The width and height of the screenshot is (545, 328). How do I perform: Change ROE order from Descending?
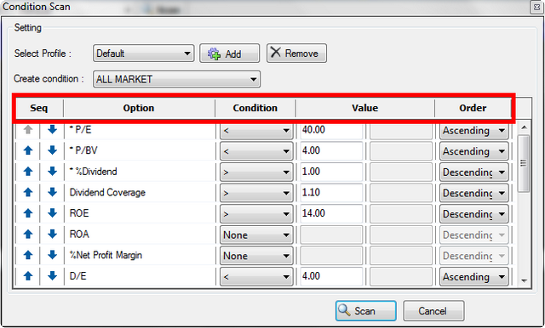click(474, 214)
